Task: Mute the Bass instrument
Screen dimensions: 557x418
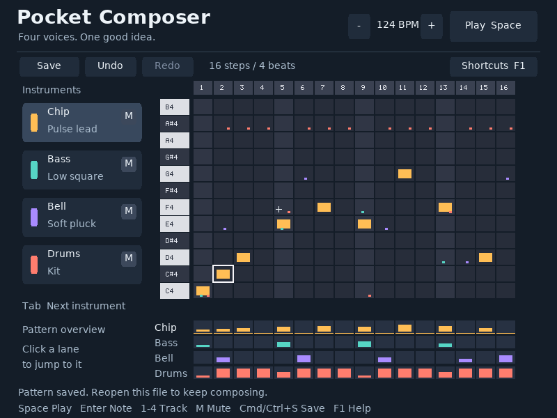Action: coord(129,164)
